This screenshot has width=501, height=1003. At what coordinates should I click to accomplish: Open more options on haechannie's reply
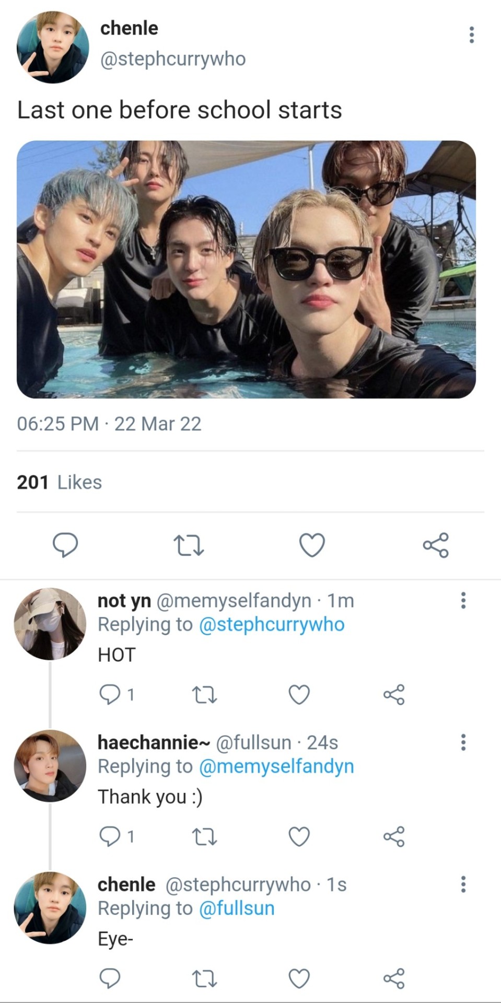pos(463,742)
